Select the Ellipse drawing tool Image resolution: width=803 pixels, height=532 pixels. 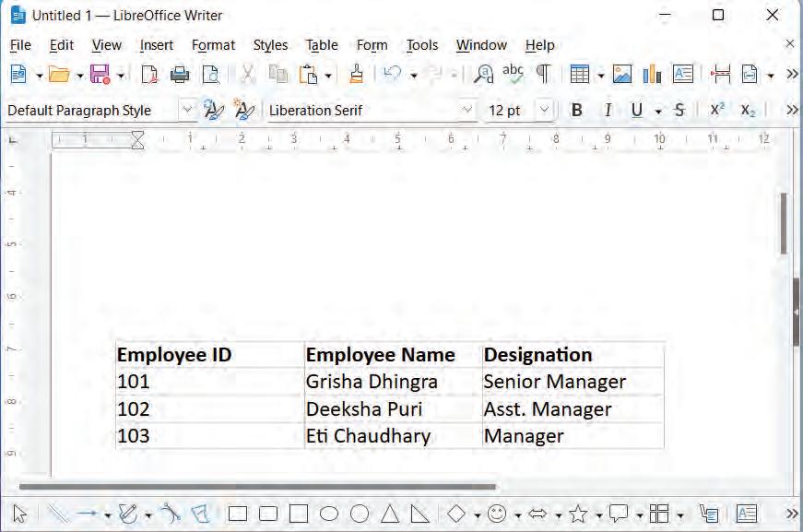(x=329, y=514)
